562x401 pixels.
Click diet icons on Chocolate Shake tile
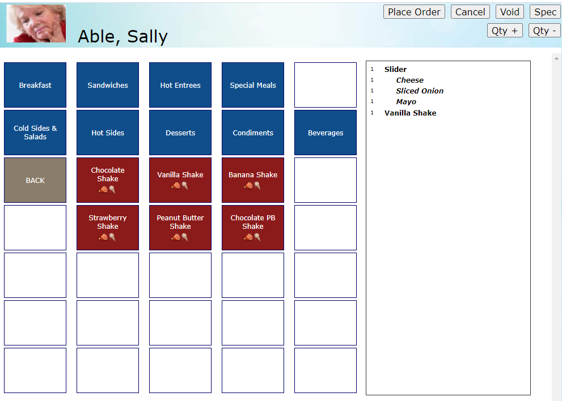pos(108,189)
